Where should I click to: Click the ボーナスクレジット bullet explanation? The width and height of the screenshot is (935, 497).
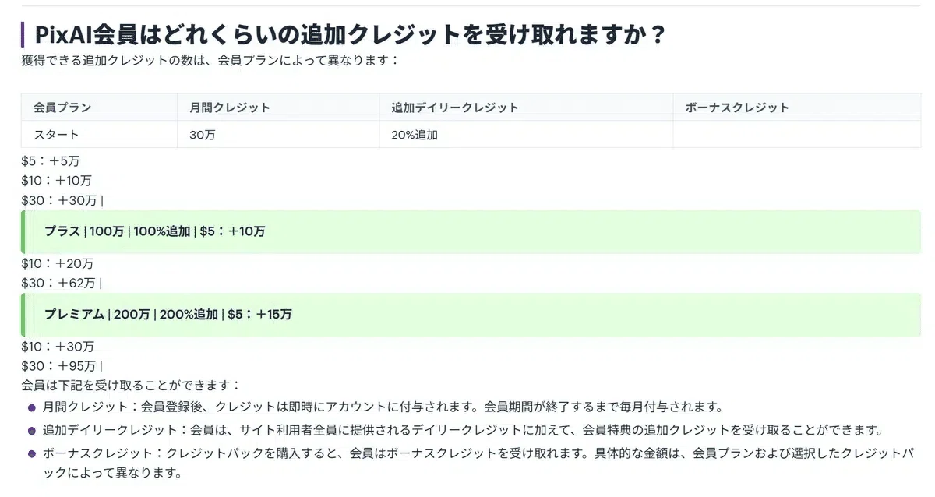[x=478, y=462]
